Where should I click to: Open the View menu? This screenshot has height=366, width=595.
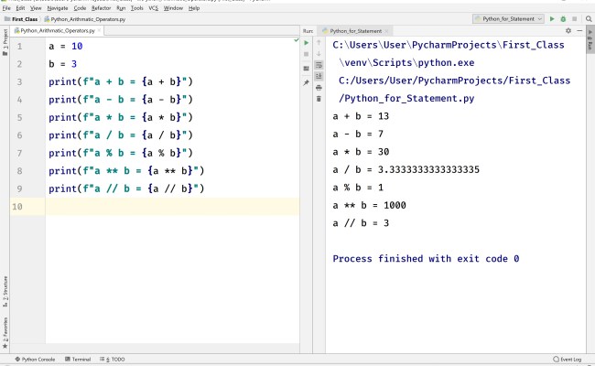(36, 8)
